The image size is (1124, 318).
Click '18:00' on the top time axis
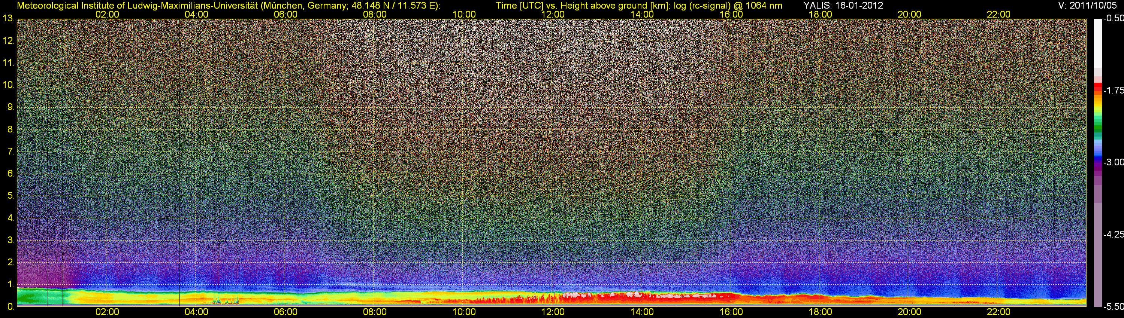(820, 14)
